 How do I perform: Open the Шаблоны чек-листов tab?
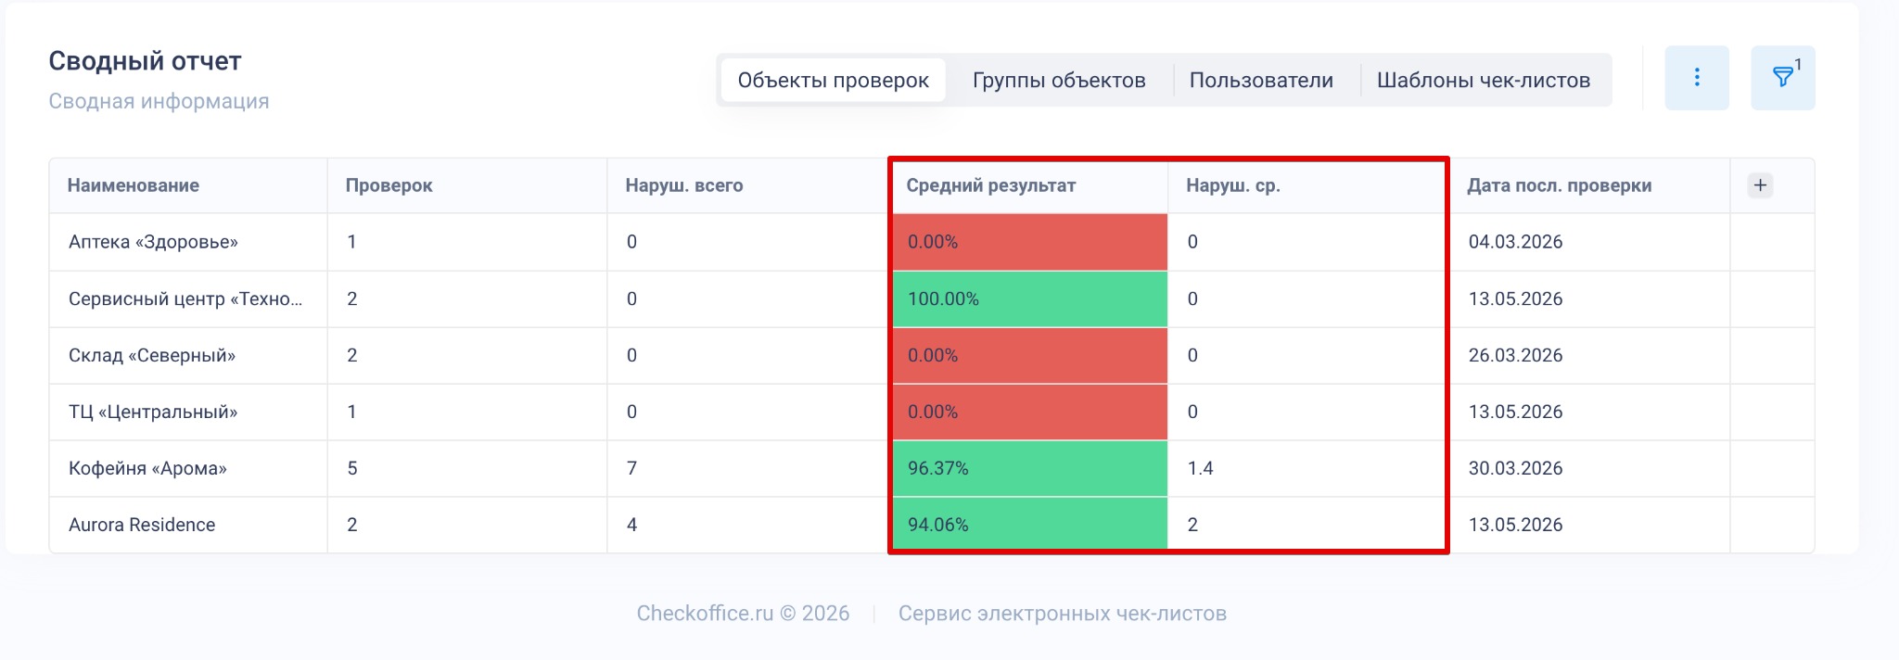point(1483,81)
